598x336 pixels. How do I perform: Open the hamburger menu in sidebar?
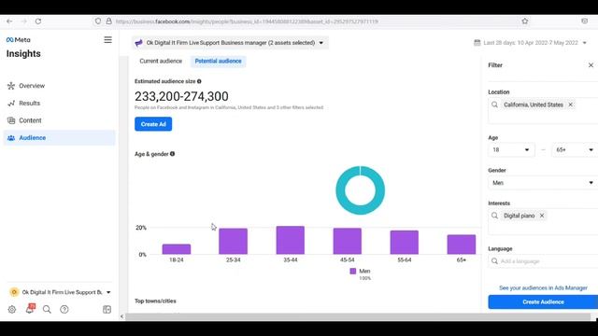click(108, 39)
